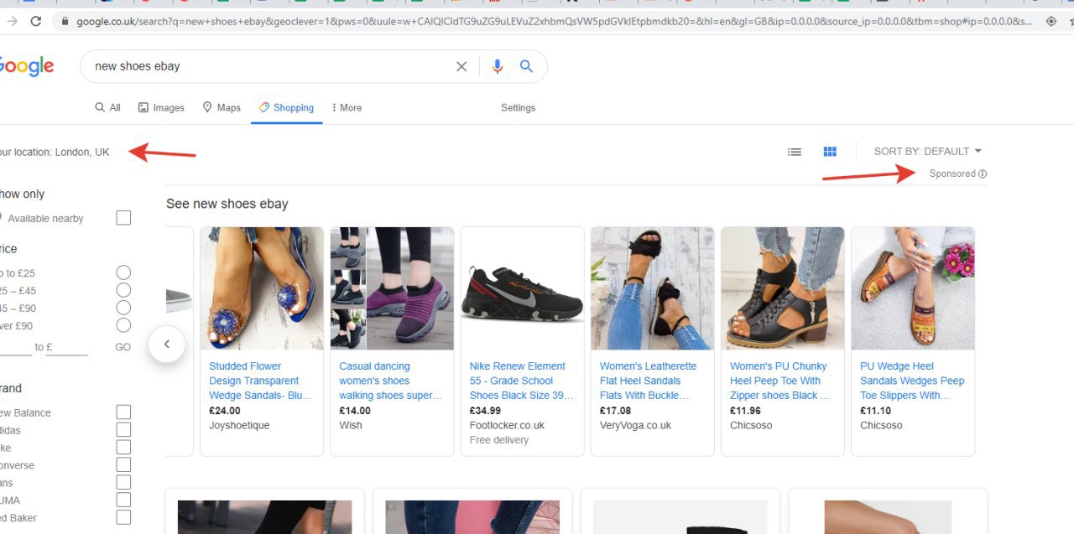Click the black flat heel sandals product image

pos(652,288)
